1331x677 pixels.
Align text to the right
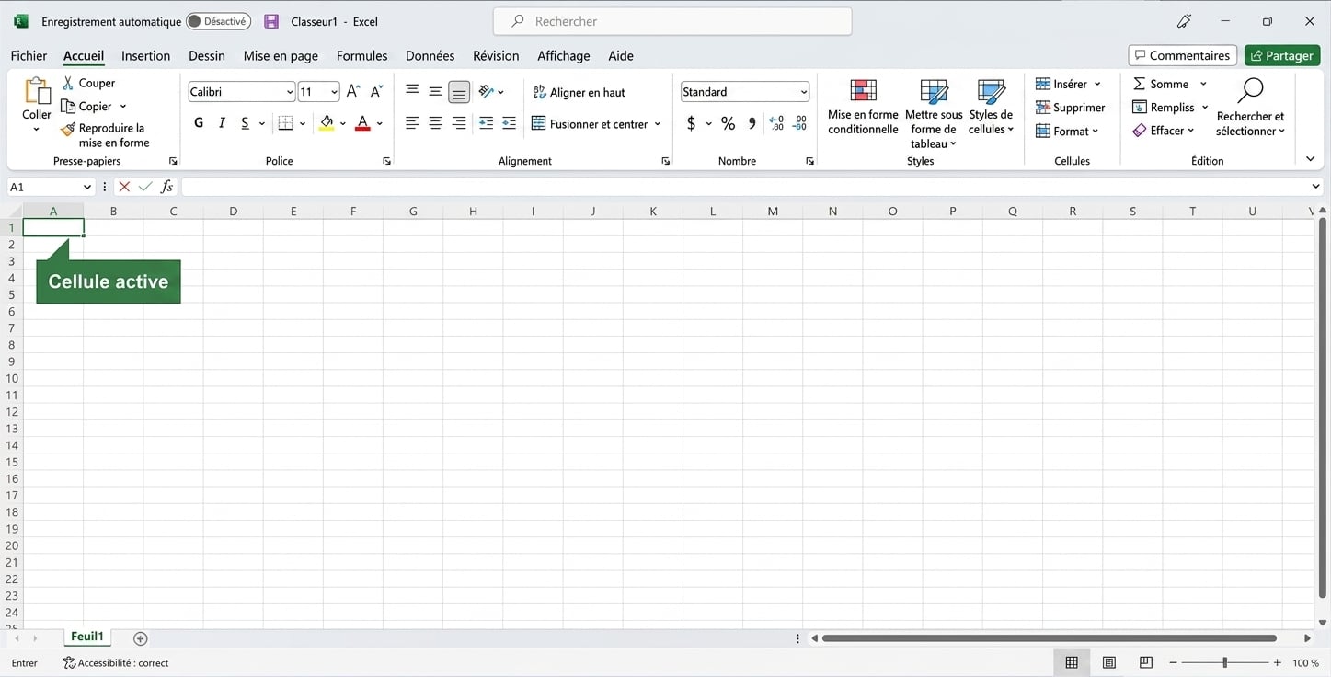[x=459, y=123]
